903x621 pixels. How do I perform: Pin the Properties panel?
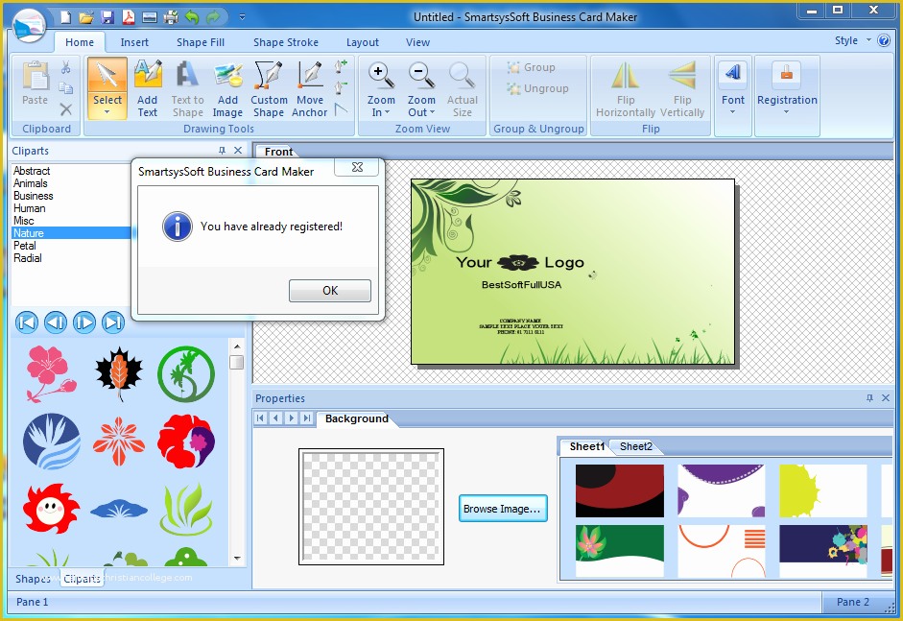(869, 398)
